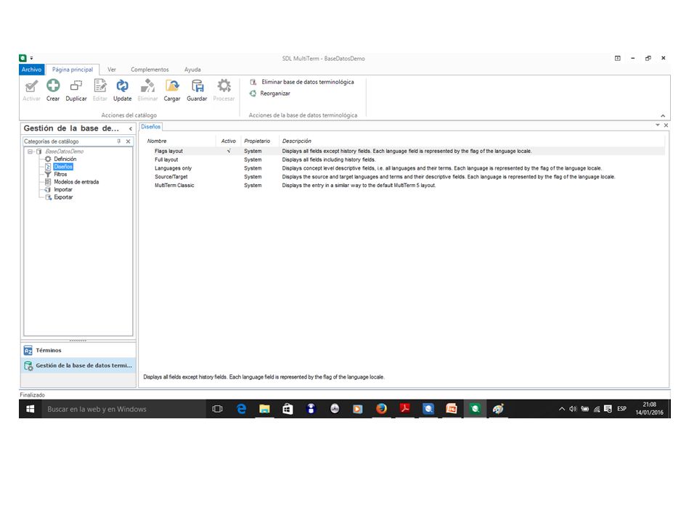Launch Microsoft Edge from the taskbar
This screenshot has height=522, width=697.
tap(241, 409)
